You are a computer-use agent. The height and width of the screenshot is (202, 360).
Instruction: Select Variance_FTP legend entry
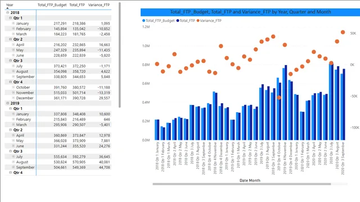coord(209,21)
